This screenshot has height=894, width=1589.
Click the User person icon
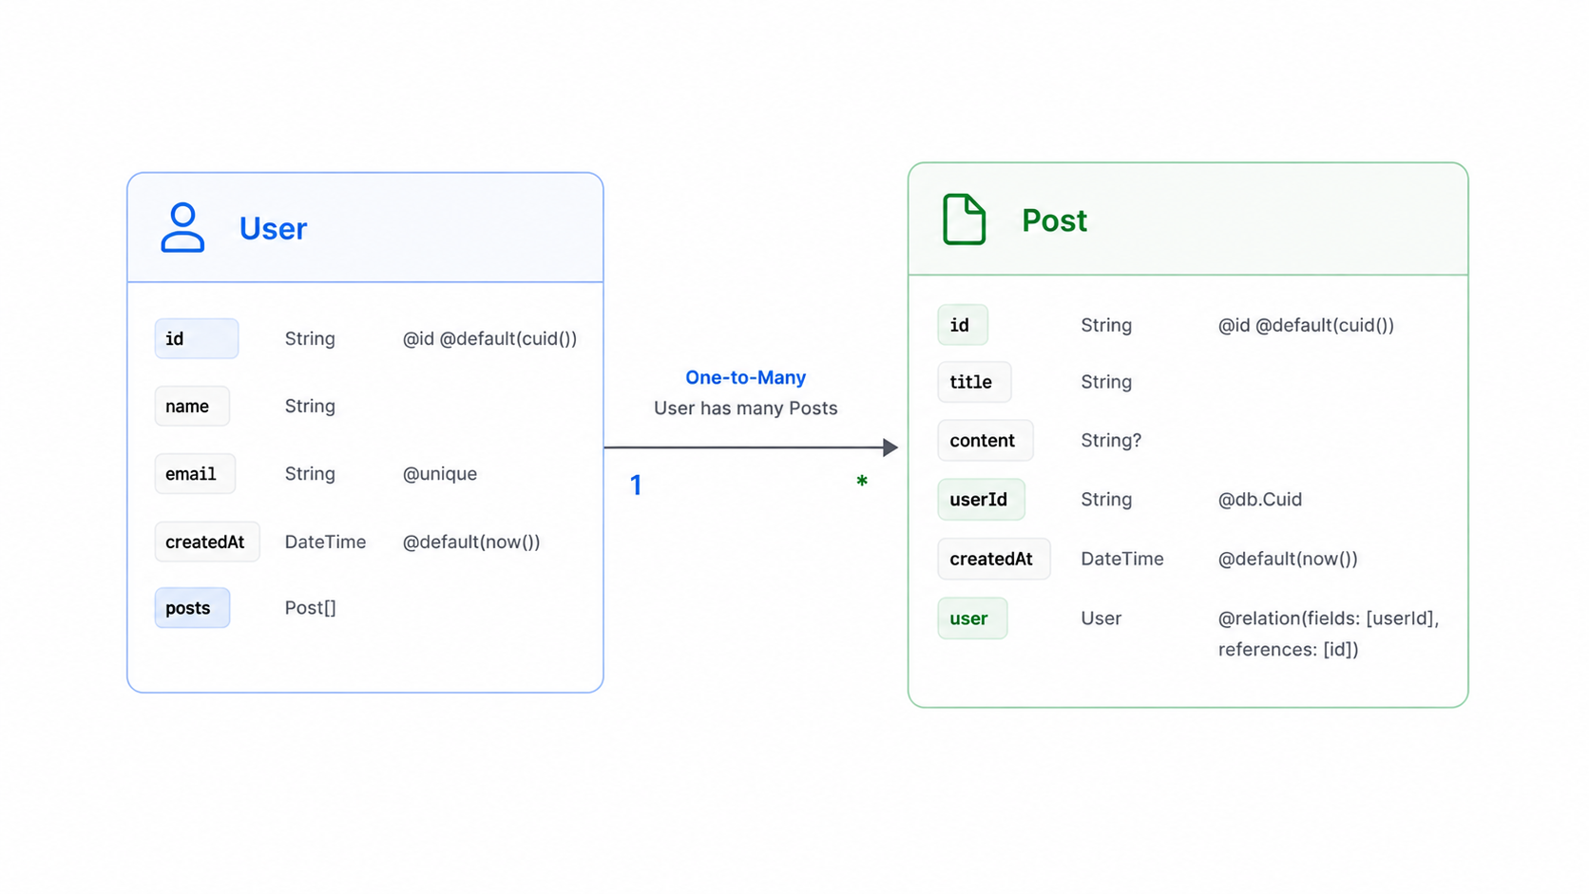[x=182, y=227]
